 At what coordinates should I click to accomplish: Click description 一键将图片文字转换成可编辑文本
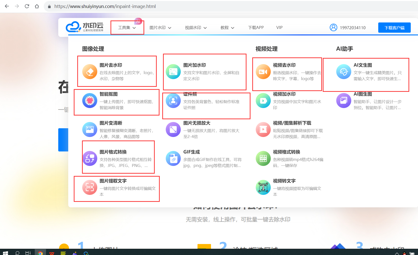point(127,191)
